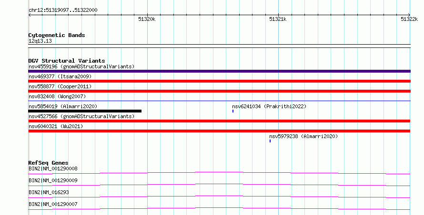
Task: Open the nsv4559196 (gnomADStructuralVariants) label
Action: (x=81, y=66)
